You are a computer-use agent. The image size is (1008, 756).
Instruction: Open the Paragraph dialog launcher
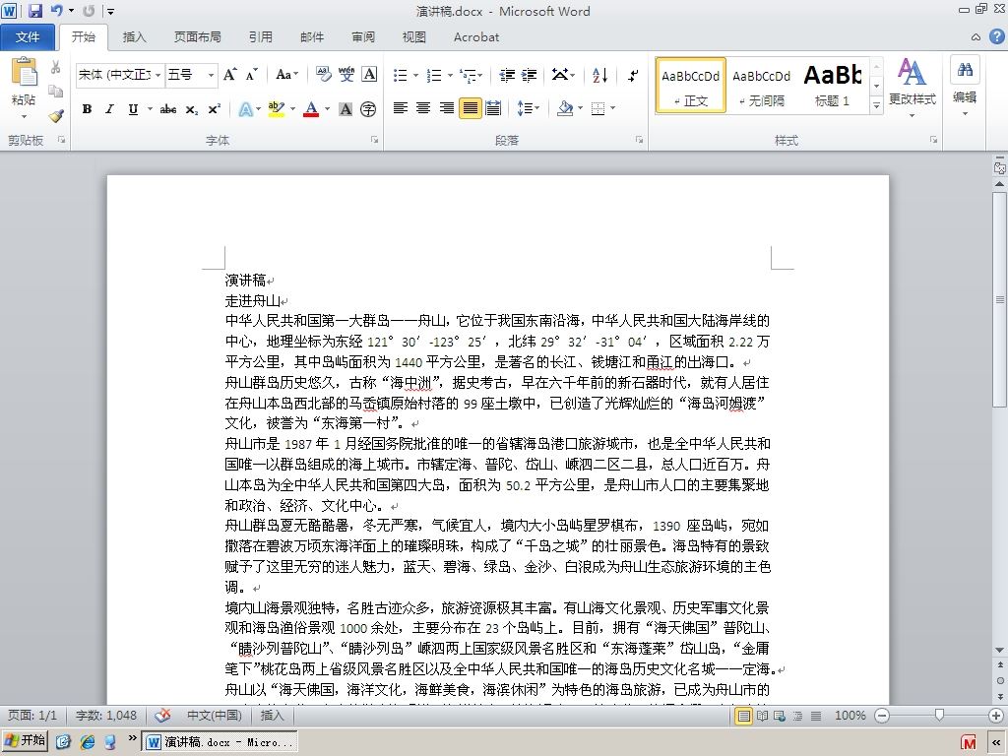[x=639, y=140]
